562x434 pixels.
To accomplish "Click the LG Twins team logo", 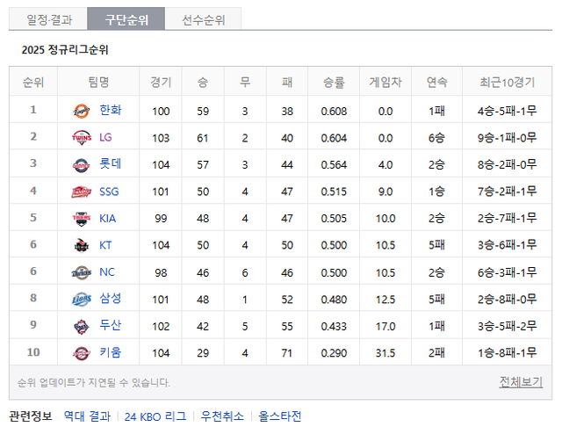I will point(81,137).
